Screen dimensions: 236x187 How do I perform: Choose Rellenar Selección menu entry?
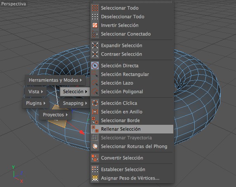(x=132, y=129)
